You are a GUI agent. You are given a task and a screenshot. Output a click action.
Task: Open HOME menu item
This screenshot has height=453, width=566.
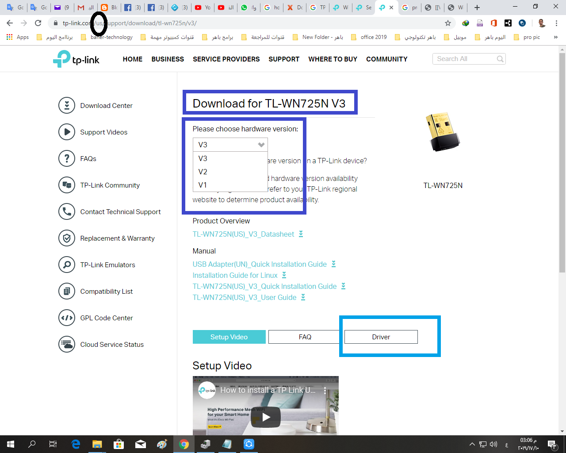[x=133, y=59]
